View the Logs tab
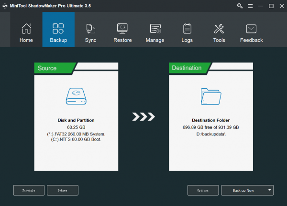Screen dimensions: 287x206 point(187,30)
